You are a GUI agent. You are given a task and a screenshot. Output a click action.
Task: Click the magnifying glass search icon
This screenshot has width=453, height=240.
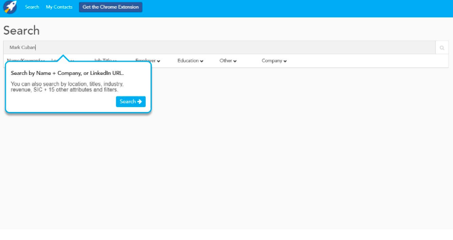[x=442, y=48]
